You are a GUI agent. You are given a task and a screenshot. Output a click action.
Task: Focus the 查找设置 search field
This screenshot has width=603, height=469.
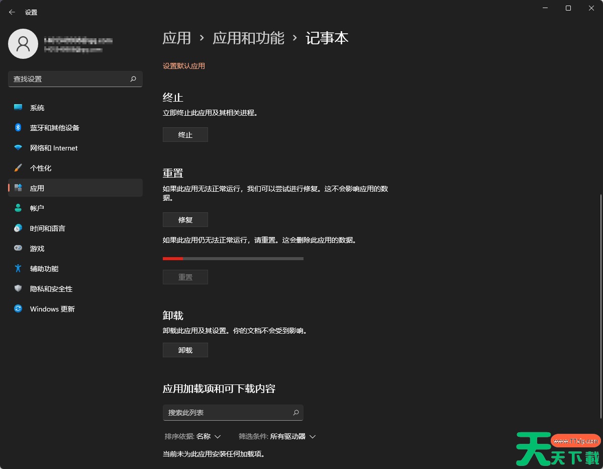[75, 79]
